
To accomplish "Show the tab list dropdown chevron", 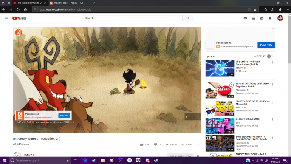I will click(x=94, y=3).
